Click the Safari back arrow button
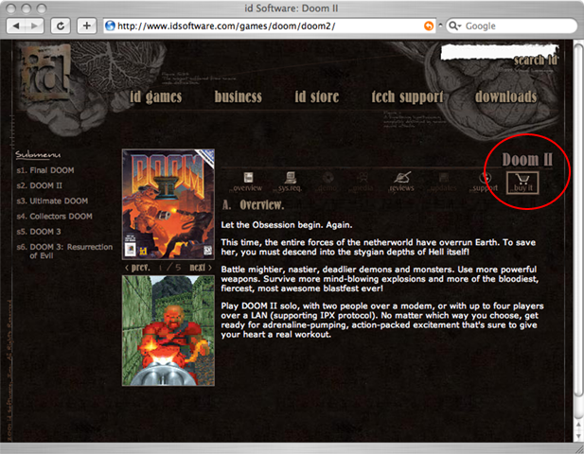584x454 pixels. click(16, 26)
